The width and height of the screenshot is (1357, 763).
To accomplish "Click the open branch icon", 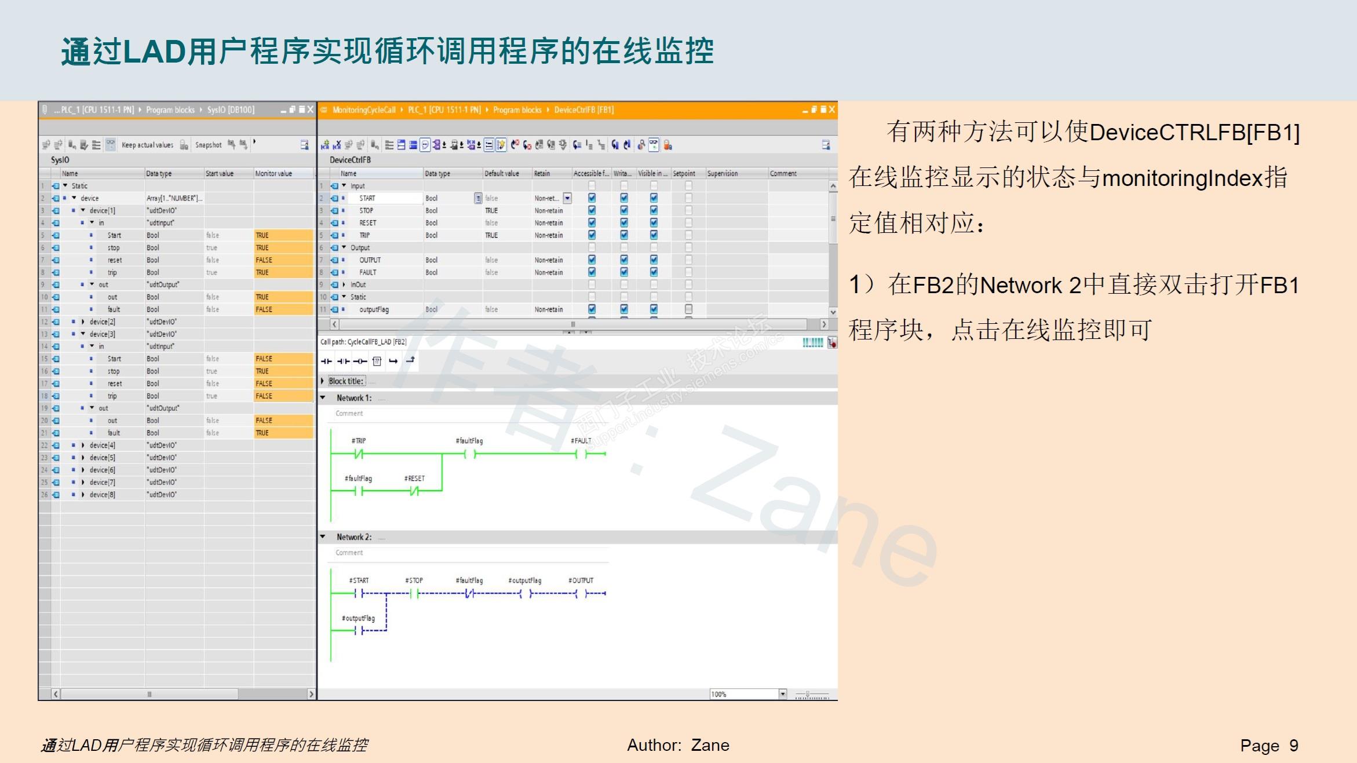I will pos(393,361).
